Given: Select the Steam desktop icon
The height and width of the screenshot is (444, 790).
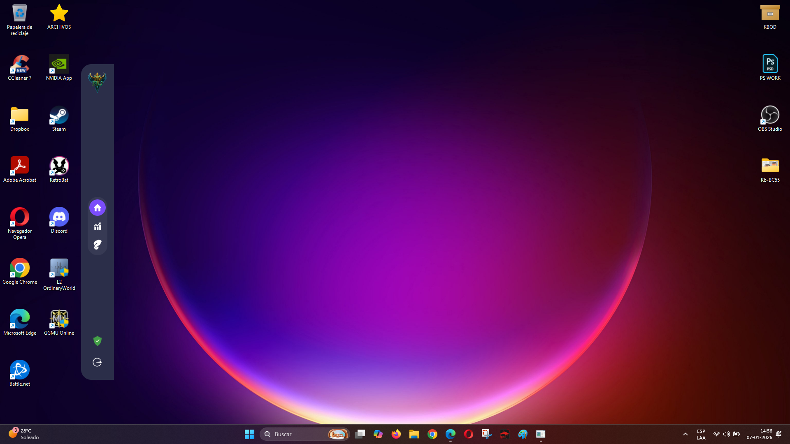Looking at the screenshot, I should tap(59, 118).
